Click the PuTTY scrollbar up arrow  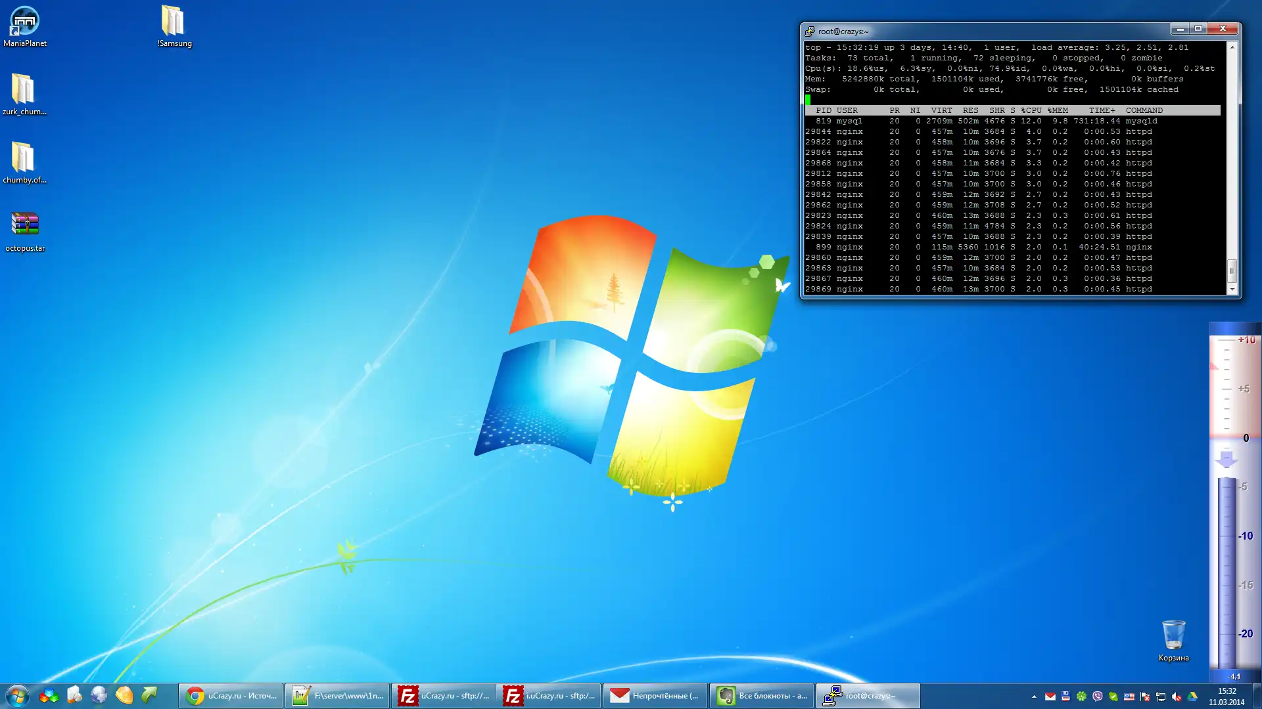tap(1232, 47)
